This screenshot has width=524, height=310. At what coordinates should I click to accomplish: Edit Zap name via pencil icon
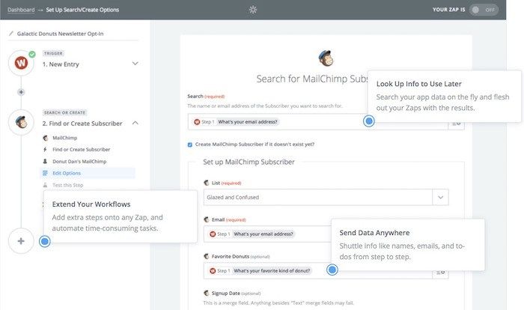11,34
